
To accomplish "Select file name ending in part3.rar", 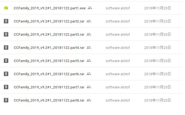I will point(49,34).
